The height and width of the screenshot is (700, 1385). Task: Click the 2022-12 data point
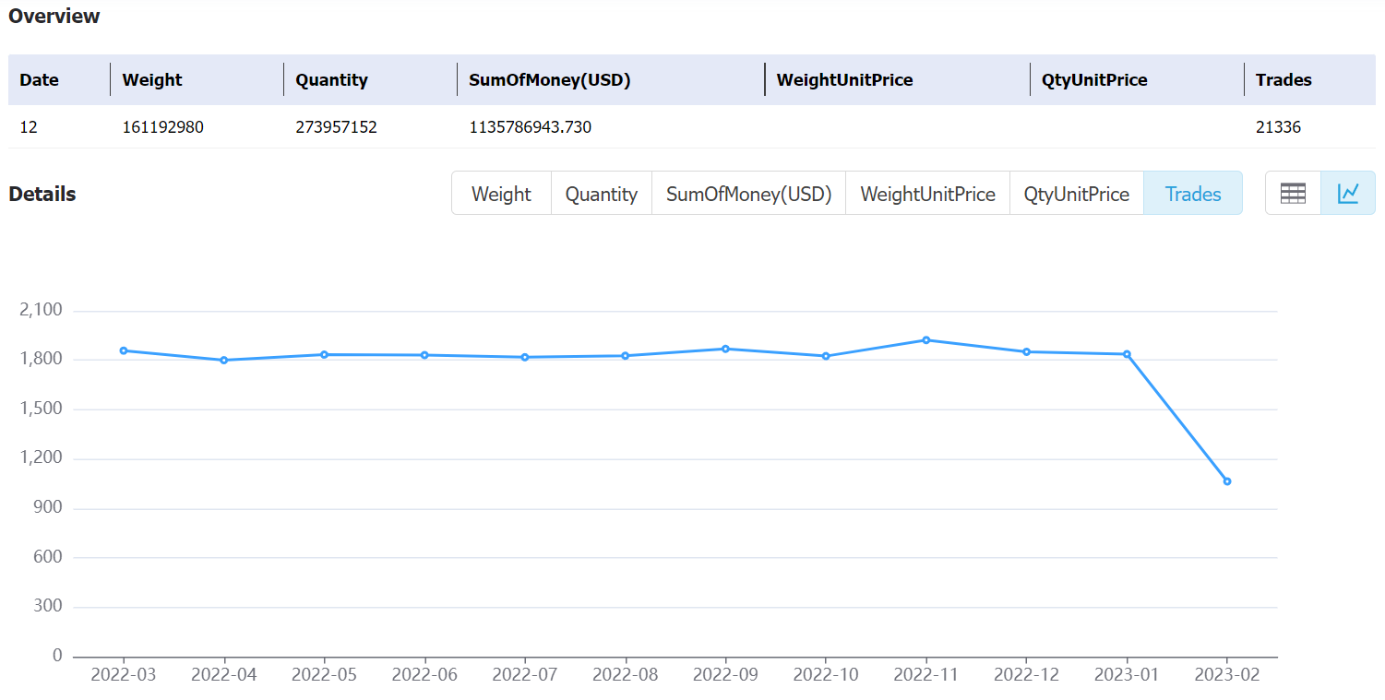click(x=1026, y=351)
